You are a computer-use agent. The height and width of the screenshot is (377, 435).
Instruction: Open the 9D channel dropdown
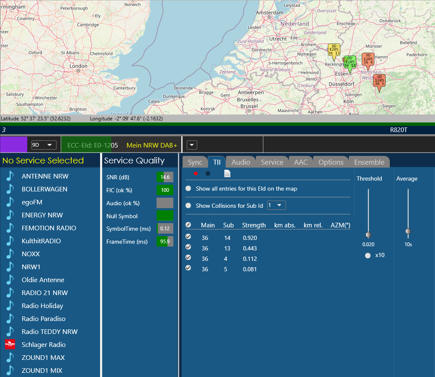click(44, 145)
